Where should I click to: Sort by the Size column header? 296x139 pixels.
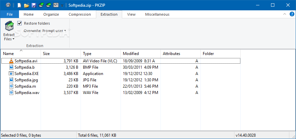tap(61, 54)
